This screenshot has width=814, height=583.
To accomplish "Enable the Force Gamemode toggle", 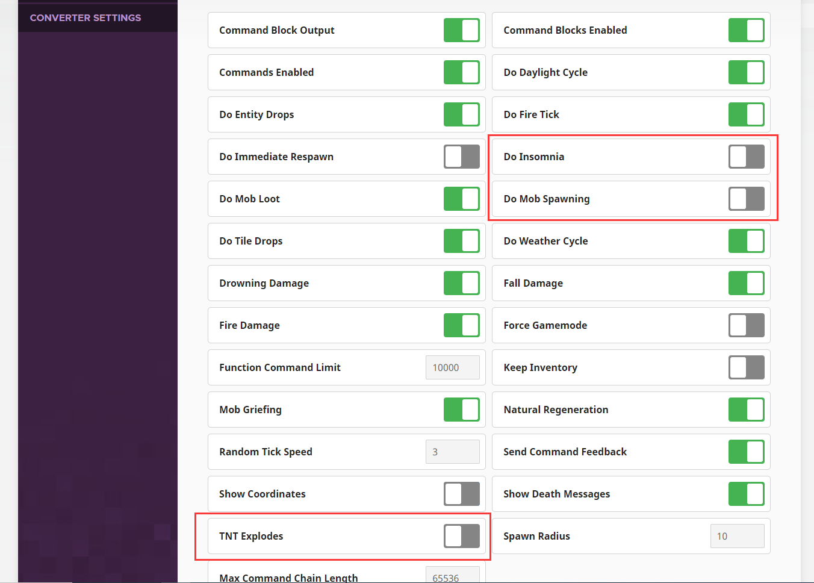I will pos(747,325).
